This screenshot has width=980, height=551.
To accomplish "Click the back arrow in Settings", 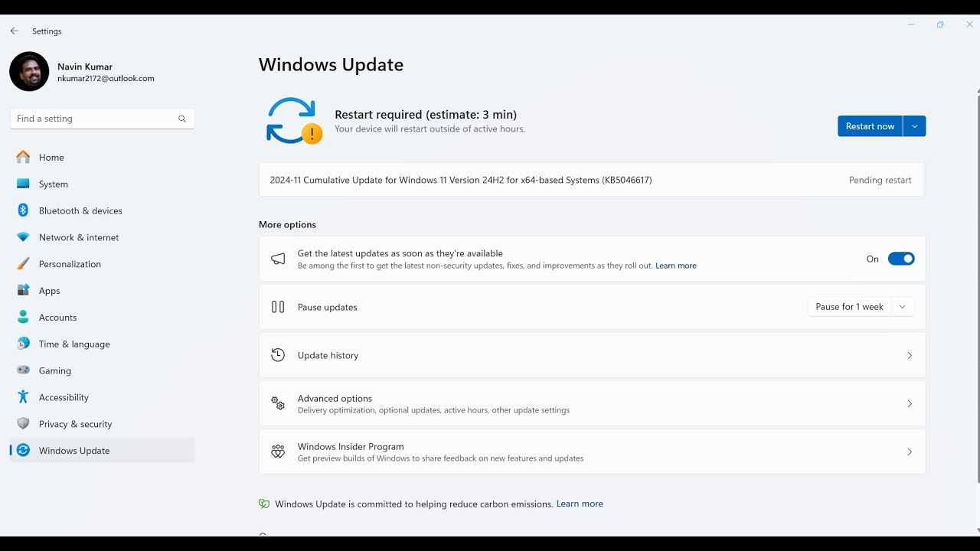I will tap(15, 31).
